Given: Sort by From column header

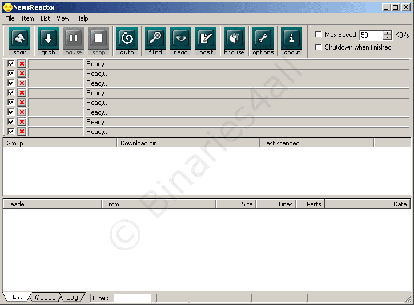Looking at the screenshot, I should click(159, 204).
